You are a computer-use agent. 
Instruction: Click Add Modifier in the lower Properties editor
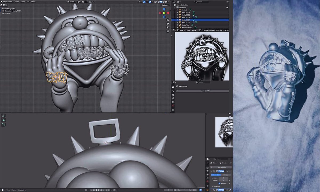coord(221,167)
